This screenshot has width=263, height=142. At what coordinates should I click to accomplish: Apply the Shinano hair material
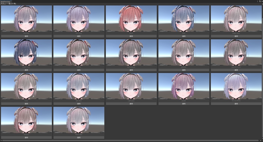[x=26, y=138]
